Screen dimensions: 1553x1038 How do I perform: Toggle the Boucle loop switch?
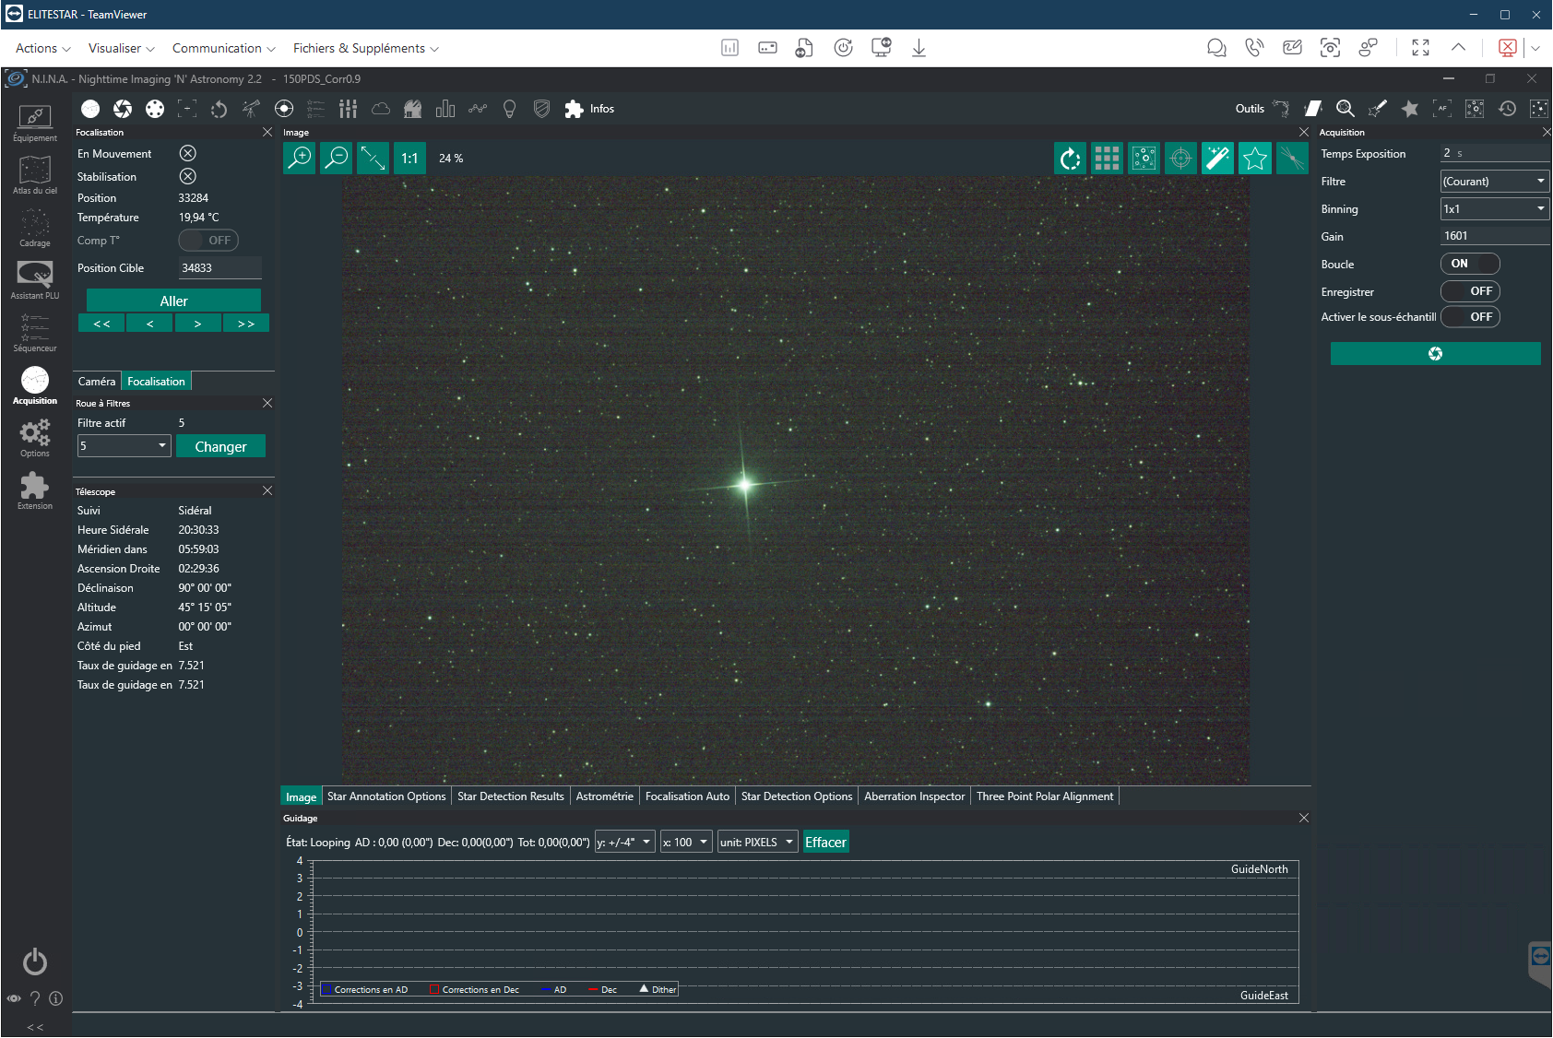pyautogui.click(x=1470, y=264)
